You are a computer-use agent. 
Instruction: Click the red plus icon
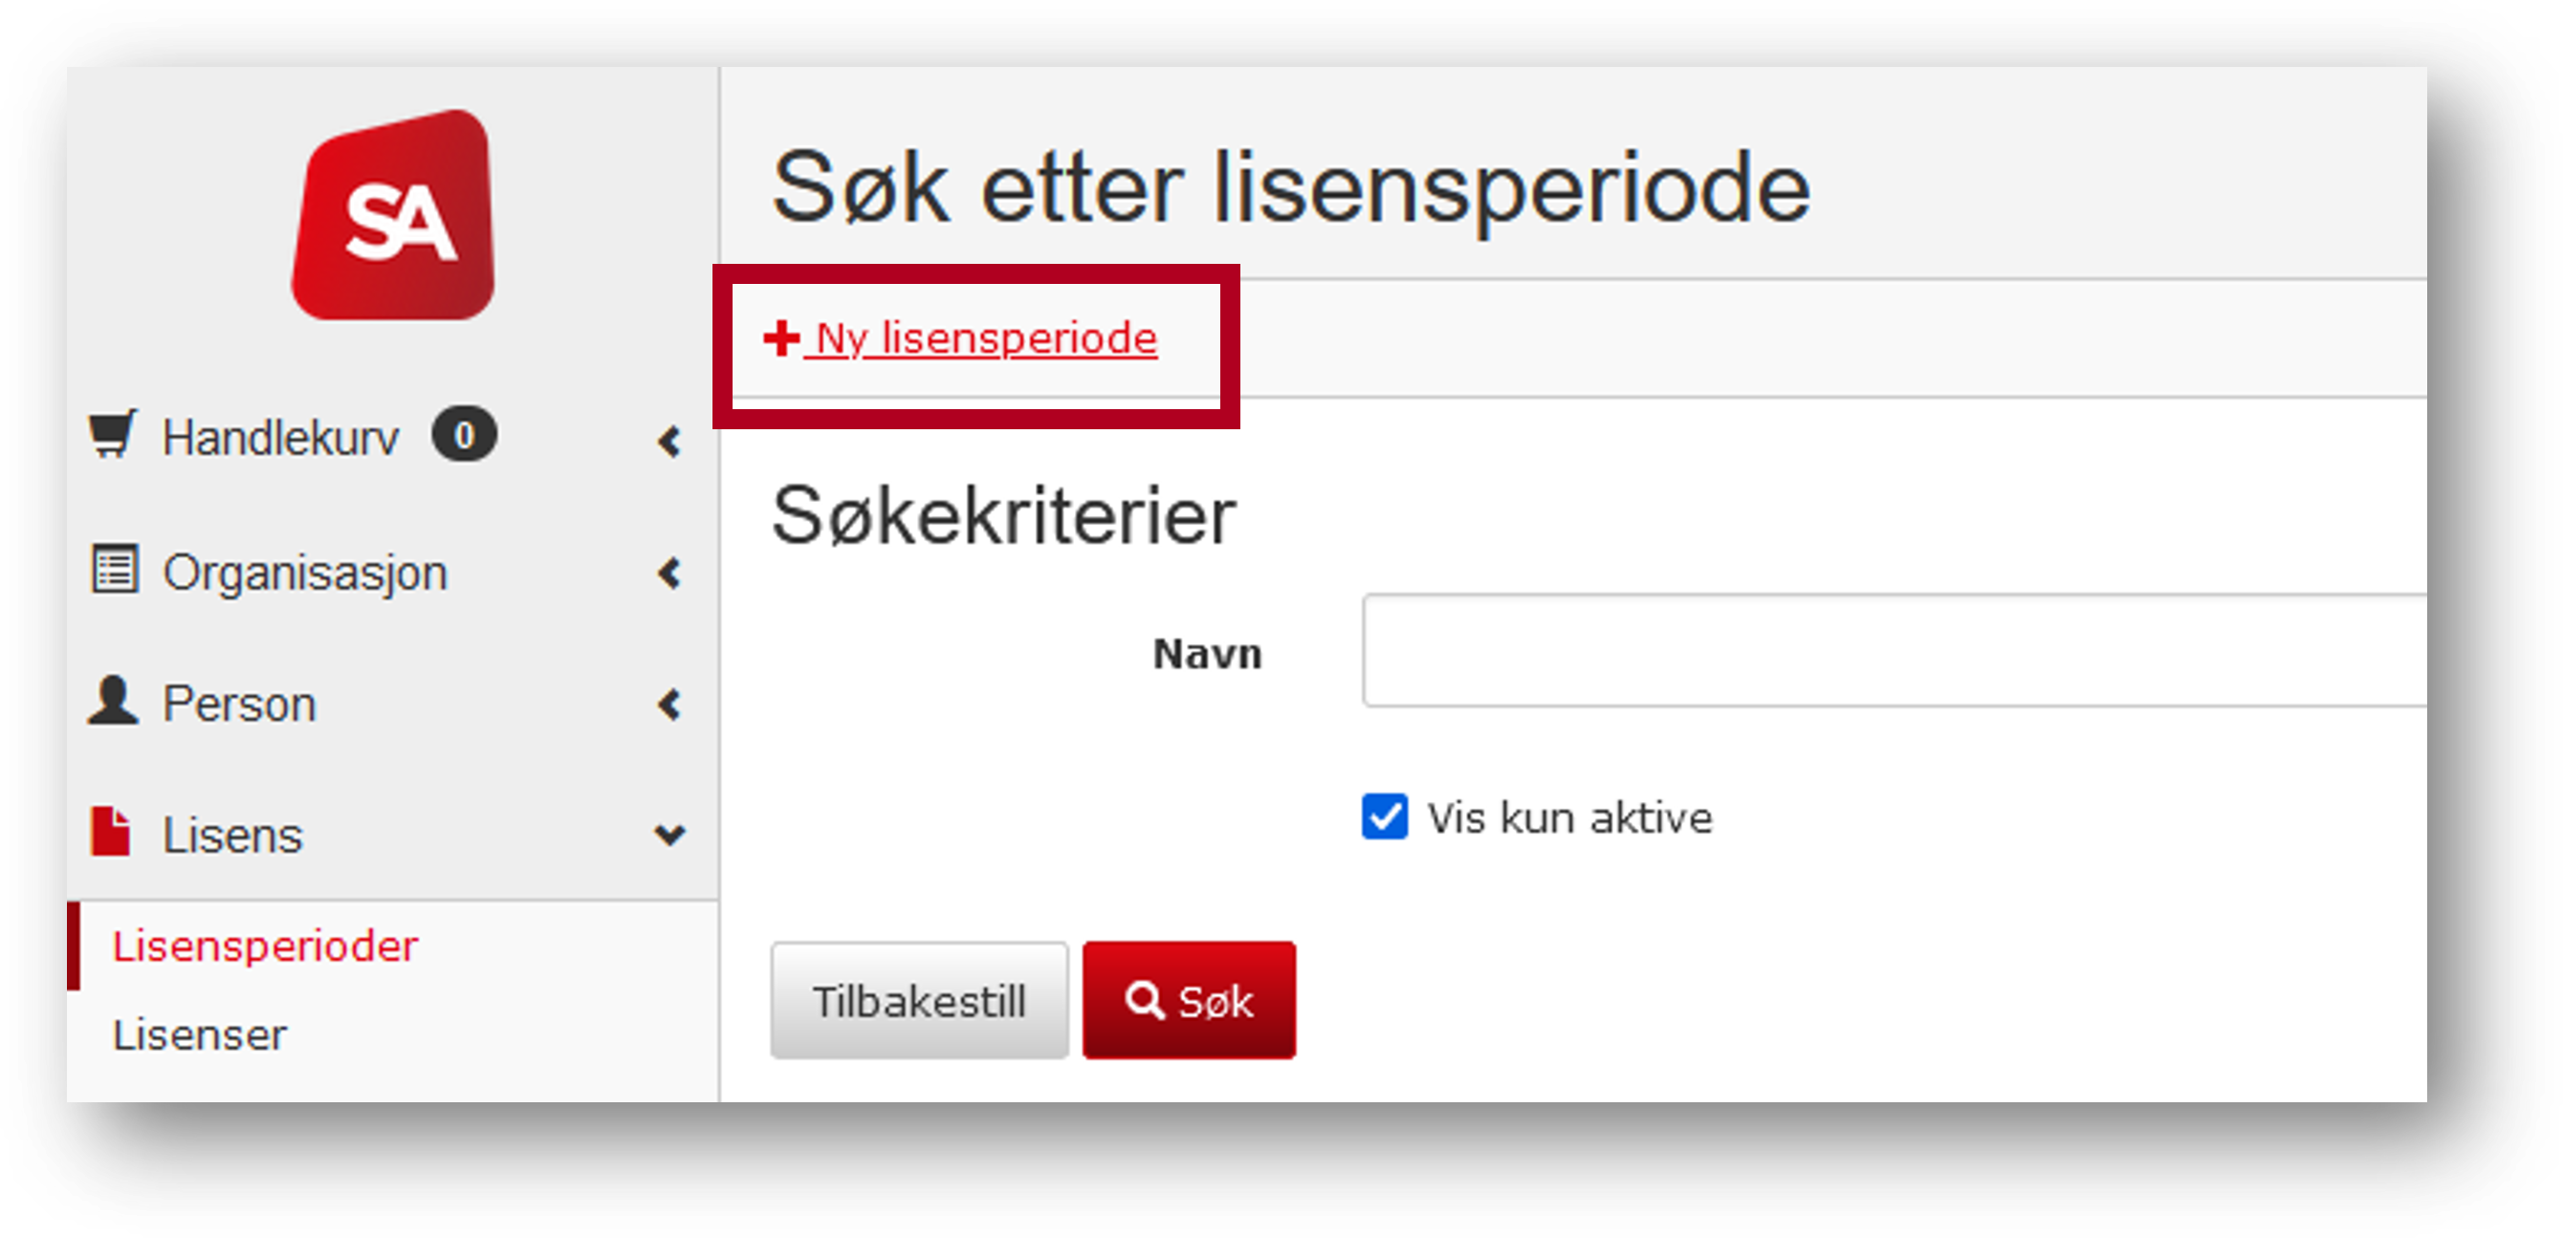pos(781,338)
